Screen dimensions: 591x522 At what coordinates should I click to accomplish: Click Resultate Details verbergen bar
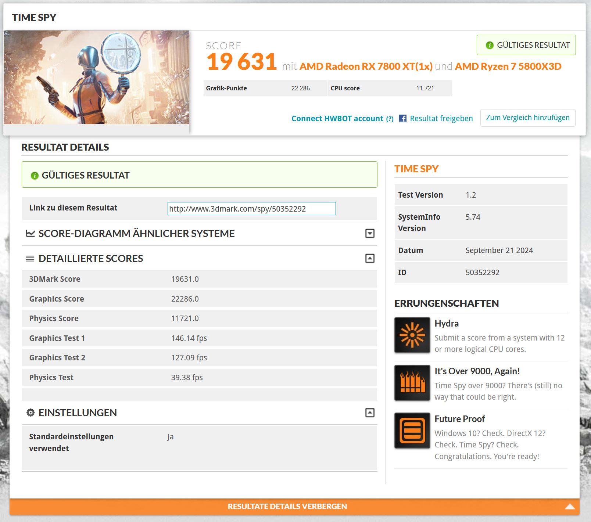pos(294,507)
